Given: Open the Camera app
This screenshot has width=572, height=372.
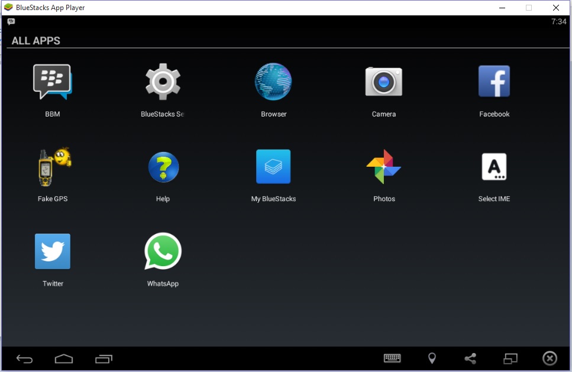Looking at the screenshot, I should (384, 82).
